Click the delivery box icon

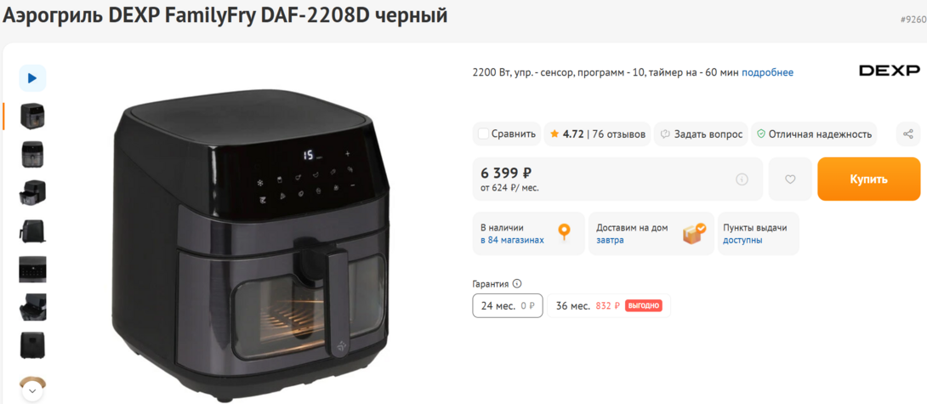[x=694, y=233]
